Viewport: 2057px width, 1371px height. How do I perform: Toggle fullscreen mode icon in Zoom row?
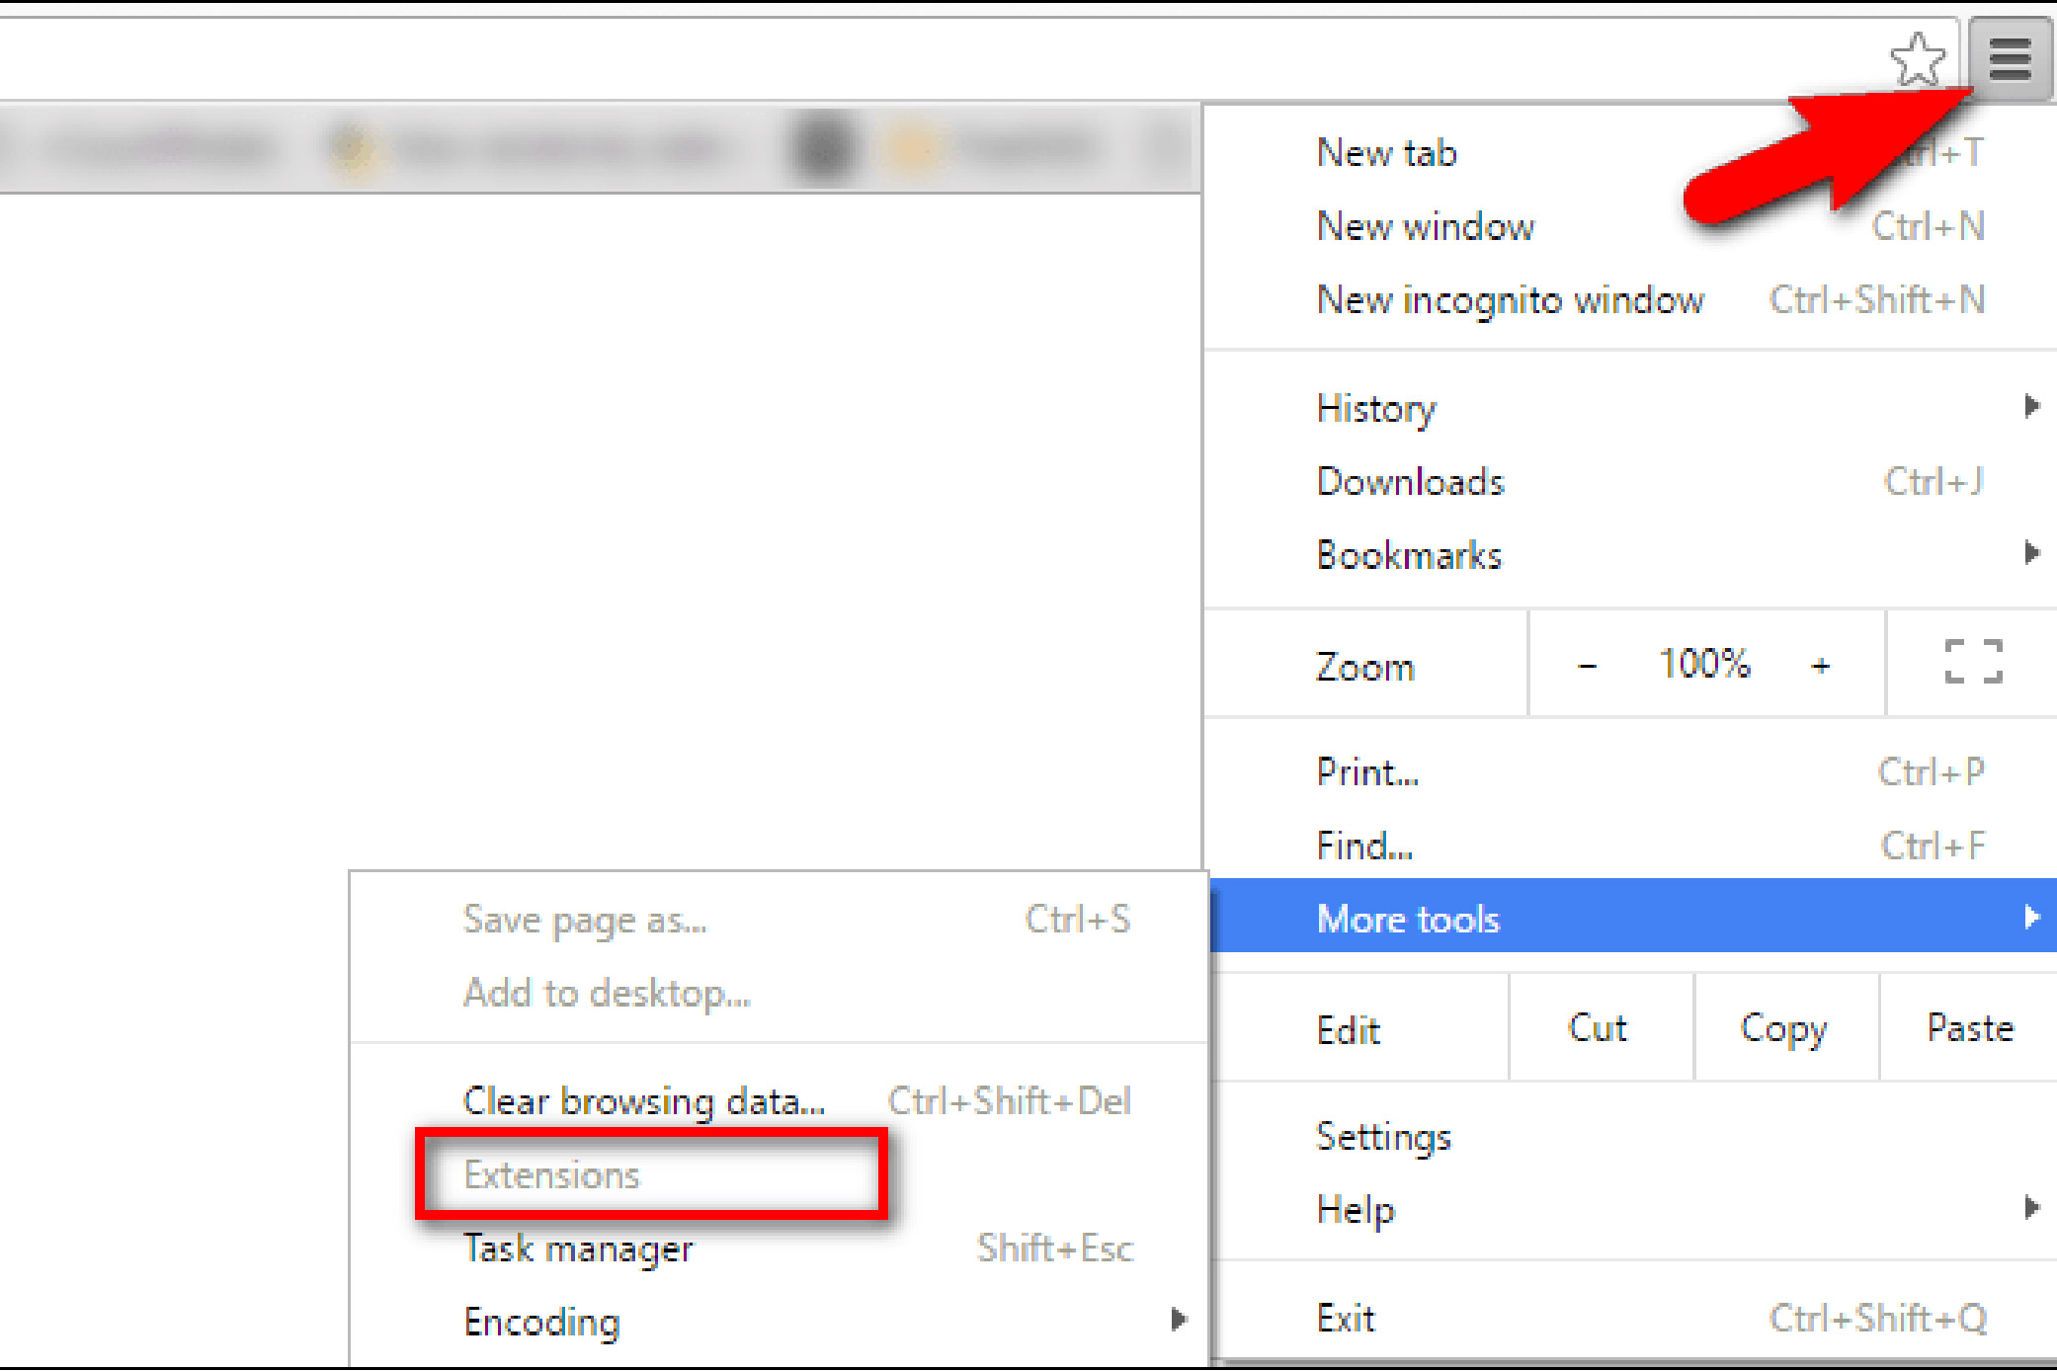(1973, 662)
